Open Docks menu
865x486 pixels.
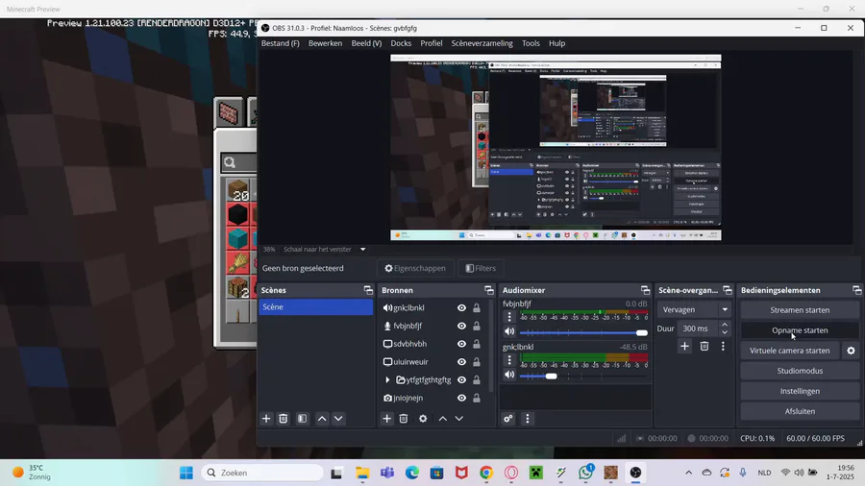click(401, 43)
